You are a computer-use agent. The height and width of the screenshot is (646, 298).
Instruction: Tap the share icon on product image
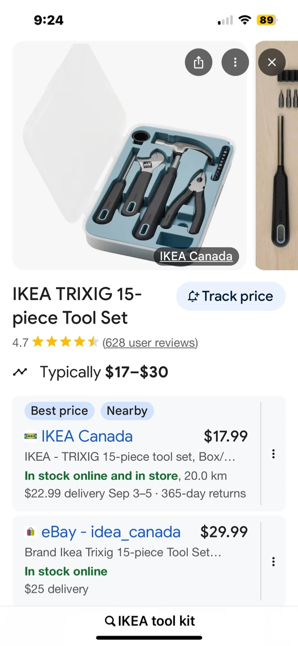coord(199,62)
